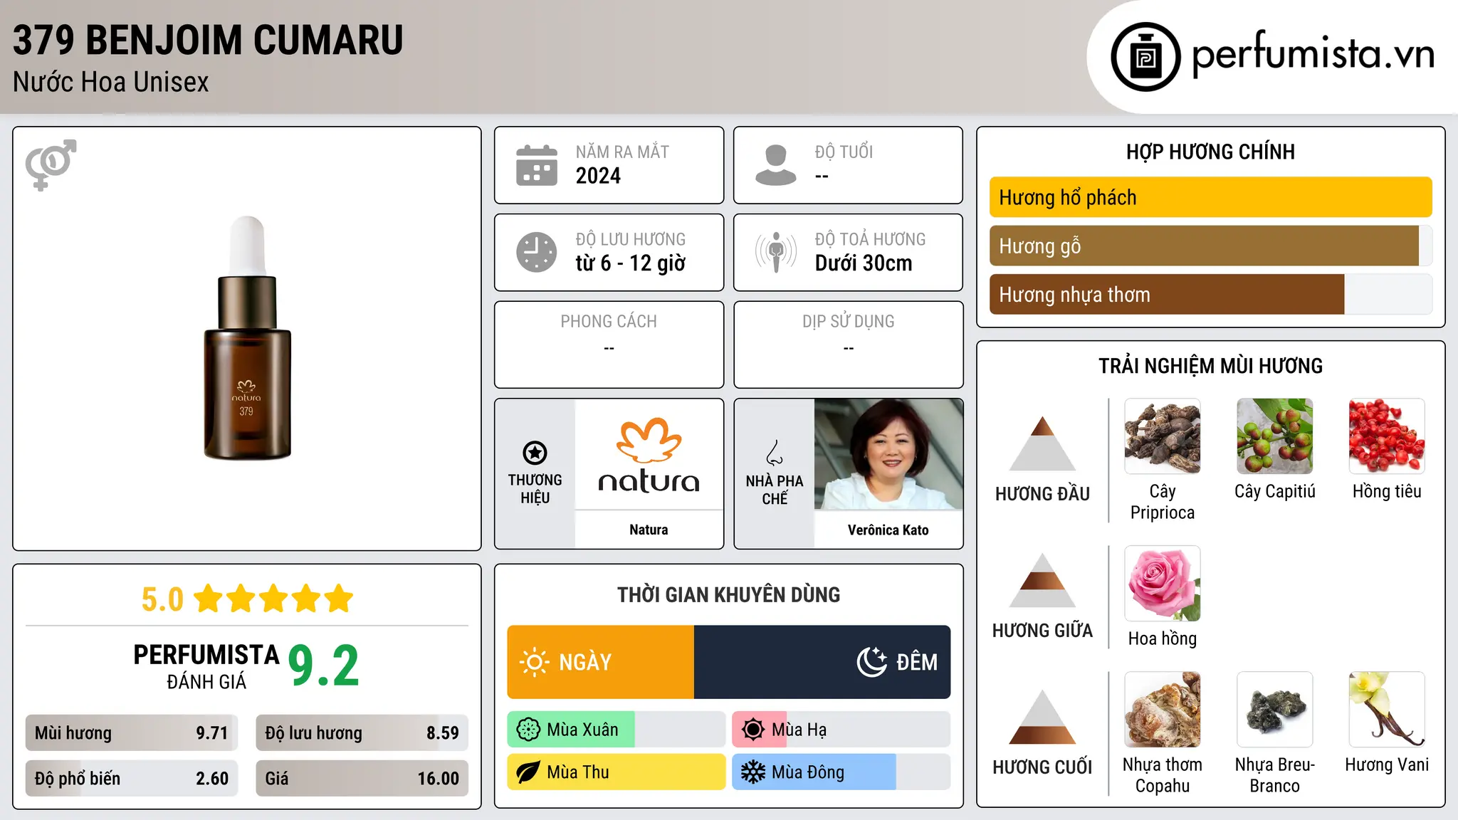Click the calendar icon beside Năm ra mắt
This screenshot has height=820, width=1458.
click(537, 165)
